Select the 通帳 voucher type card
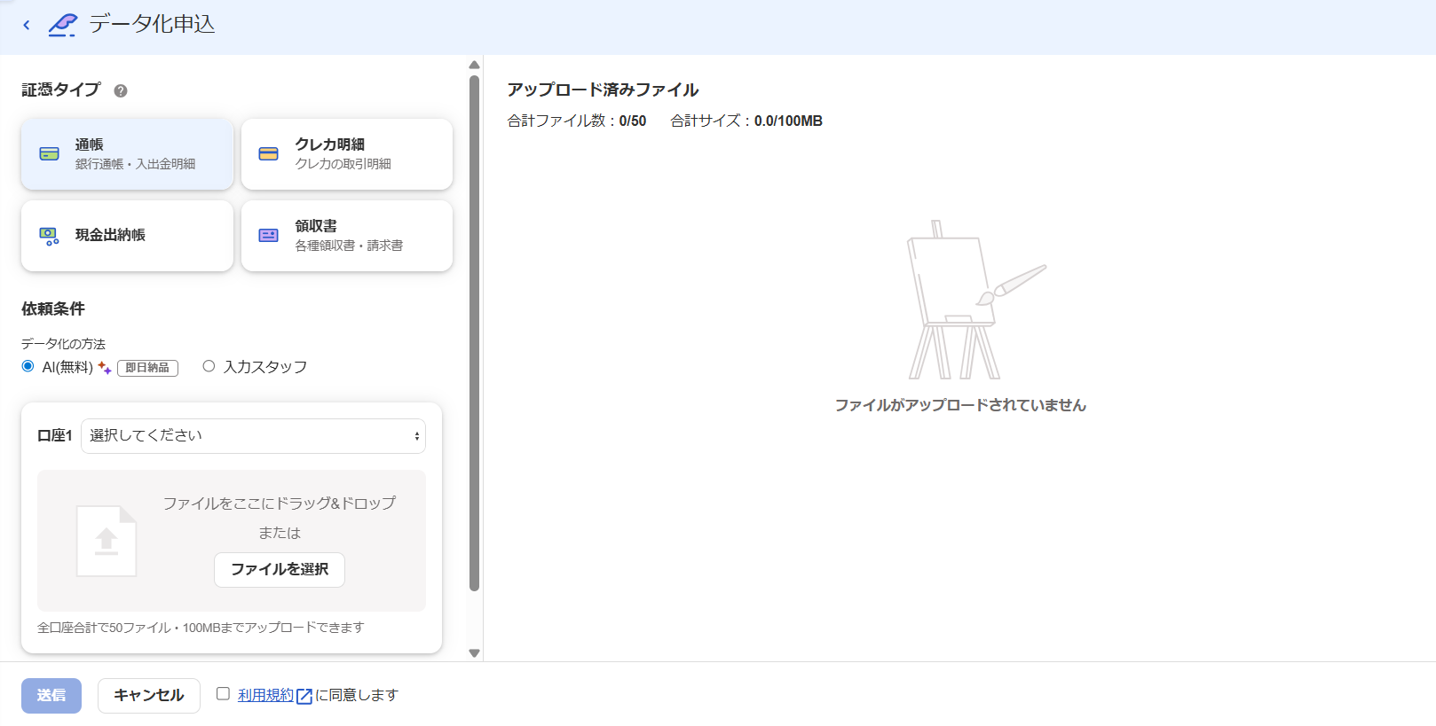The height and width of the screenshot is (726, 1436). click(127, 154)
